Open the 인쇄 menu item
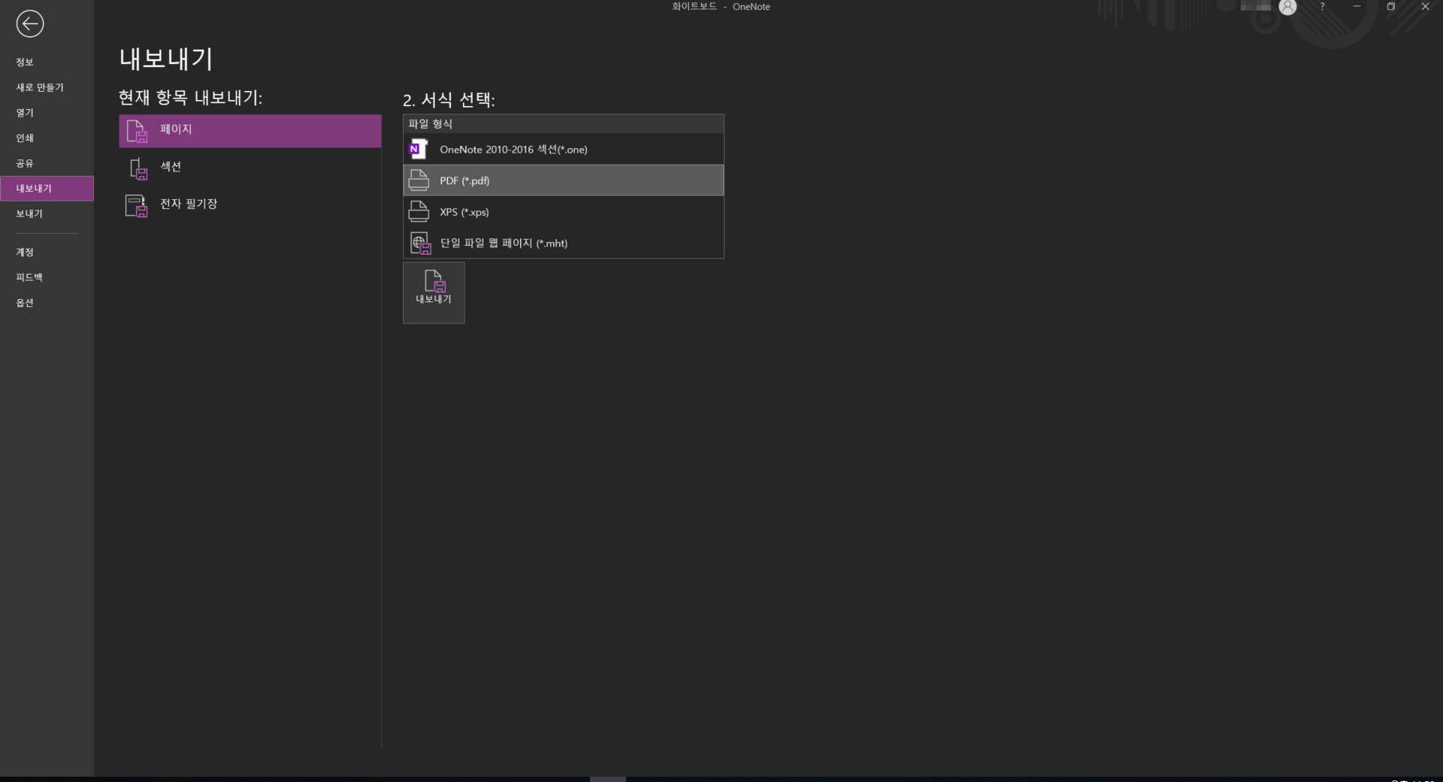This screenshot has height=782, width=1443. [47, 138]
